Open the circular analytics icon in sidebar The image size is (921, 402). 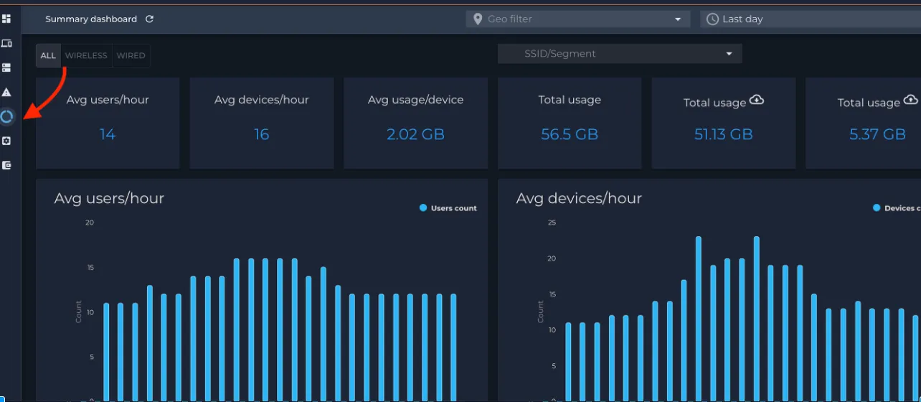(x=6, y=116)
